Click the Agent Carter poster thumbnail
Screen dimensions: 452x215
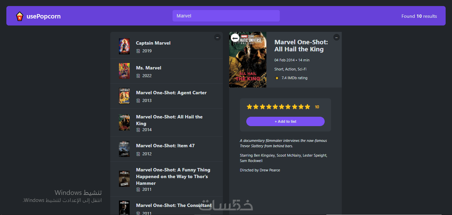click(x=124, y=96)
